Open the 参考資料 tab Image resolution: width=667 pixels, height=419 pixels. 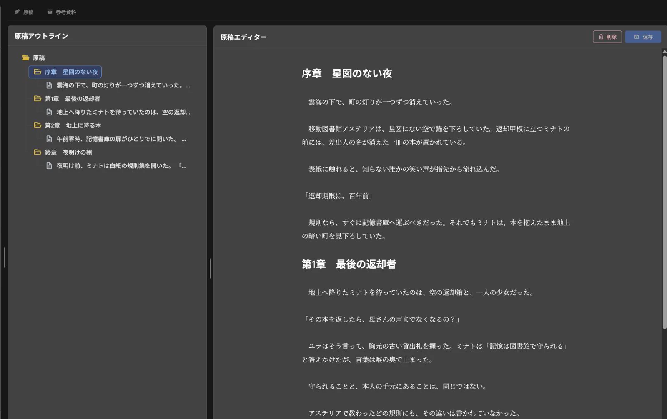62,12
